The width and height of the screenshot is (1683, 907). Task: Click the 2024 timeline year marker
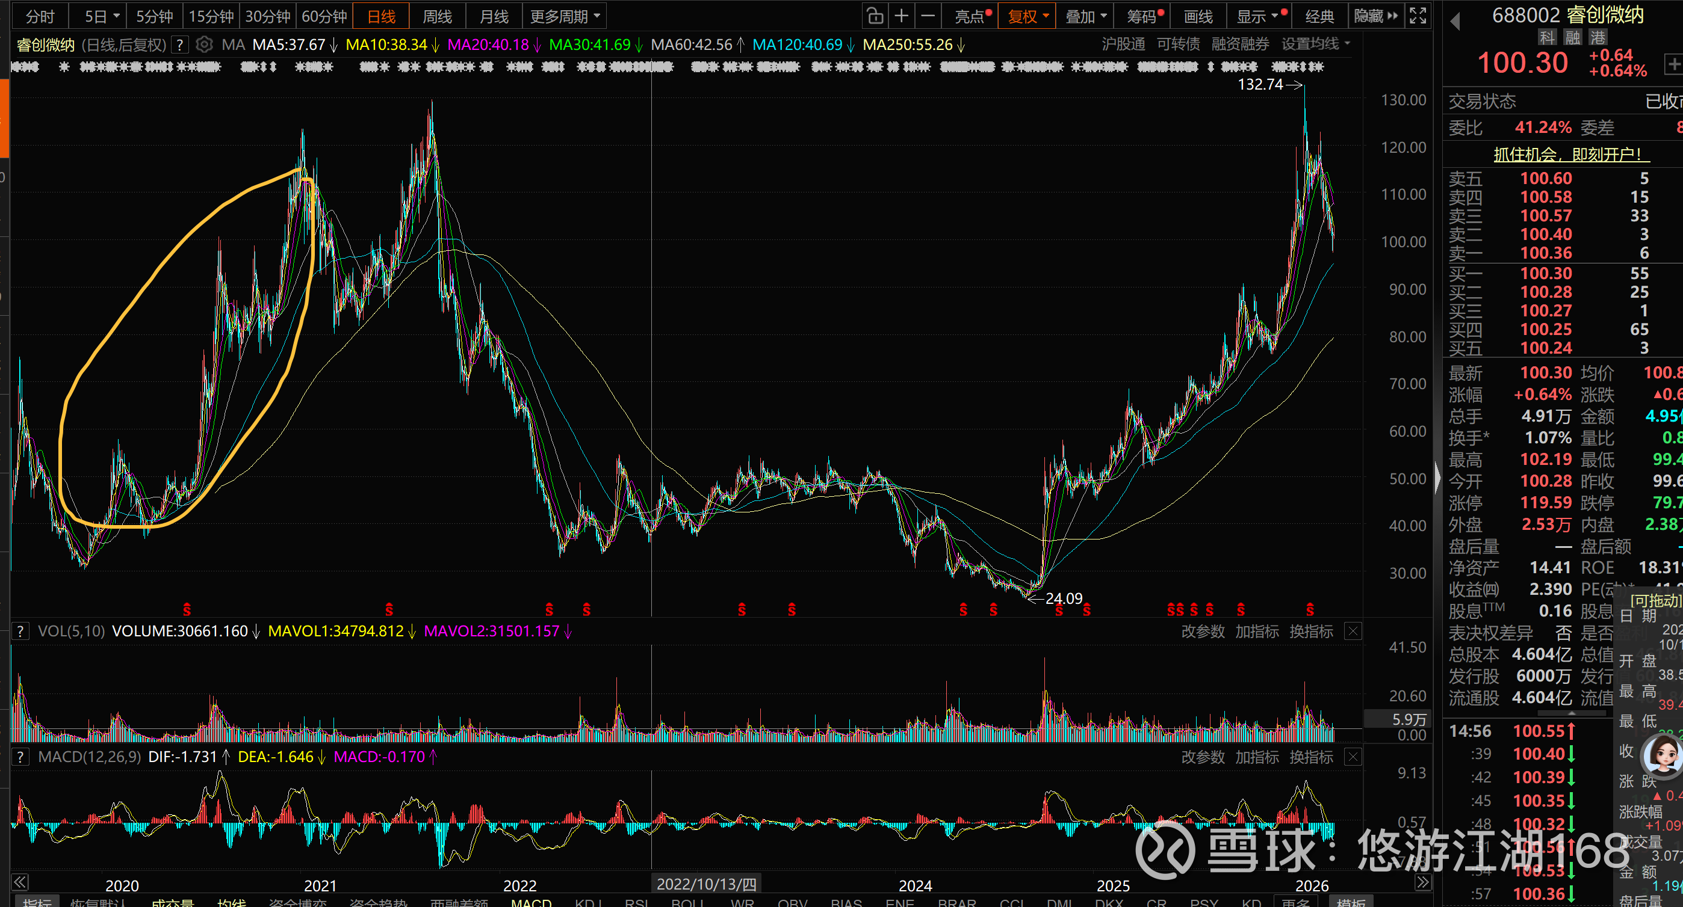click(x=915, y=885)
